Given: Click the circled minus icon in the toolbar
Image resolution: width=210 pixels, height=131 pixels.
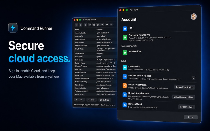Looking at the screenshot, I should [x=111, y=25].
